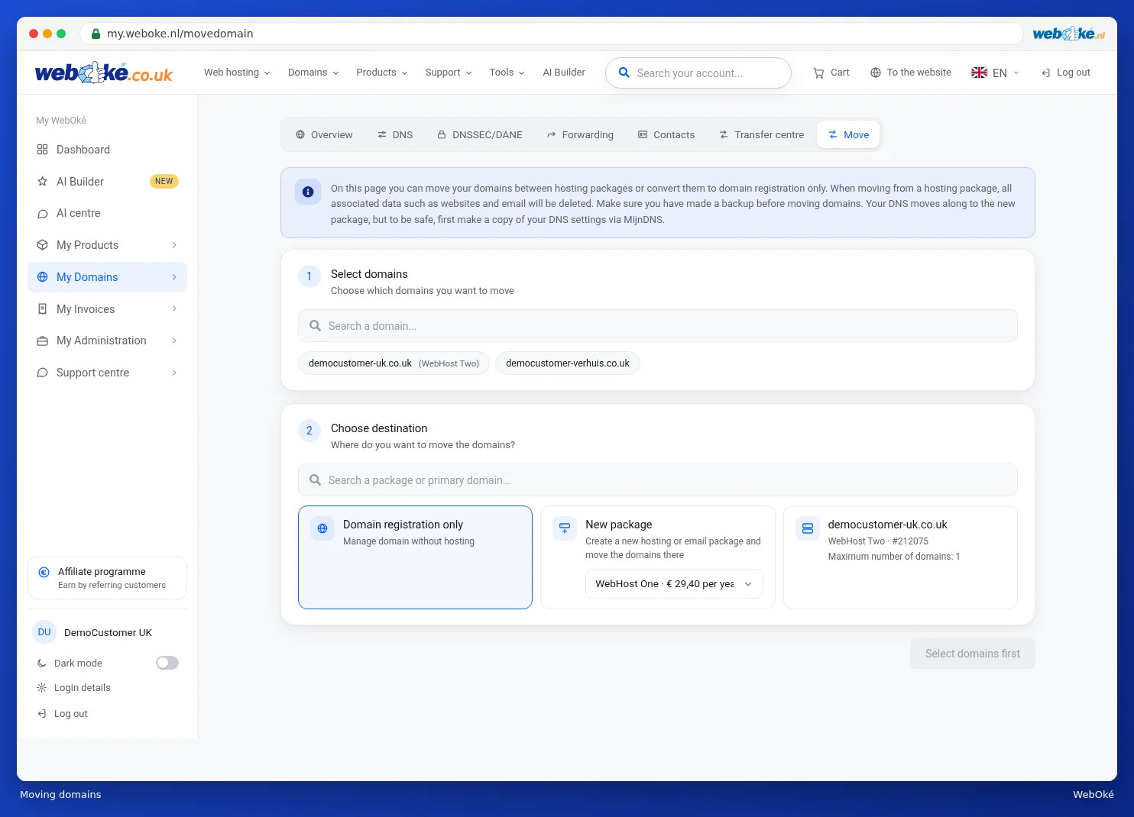Select the Domain registration only destination
Viewport: 1134px width, 817px height.
pos(415,557)
